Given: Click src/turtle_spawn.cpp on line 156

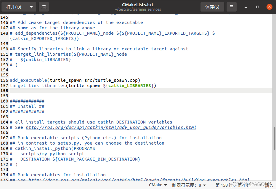Looking at the screenshot, I should (111, 80).
